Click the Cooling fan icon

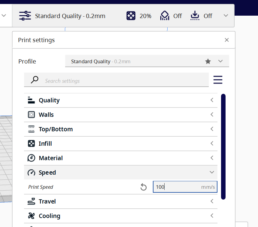(31, 216)
